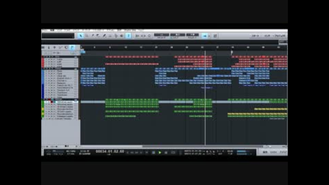Image resolution: width=329 pixels, height=185 pixels.
Task: Show track automation icon
Action: [x=60, y=48]
